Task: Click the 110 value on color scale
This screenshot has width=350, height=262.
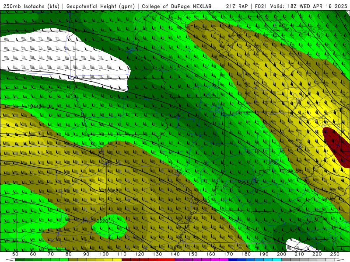Action: point(122,254)
